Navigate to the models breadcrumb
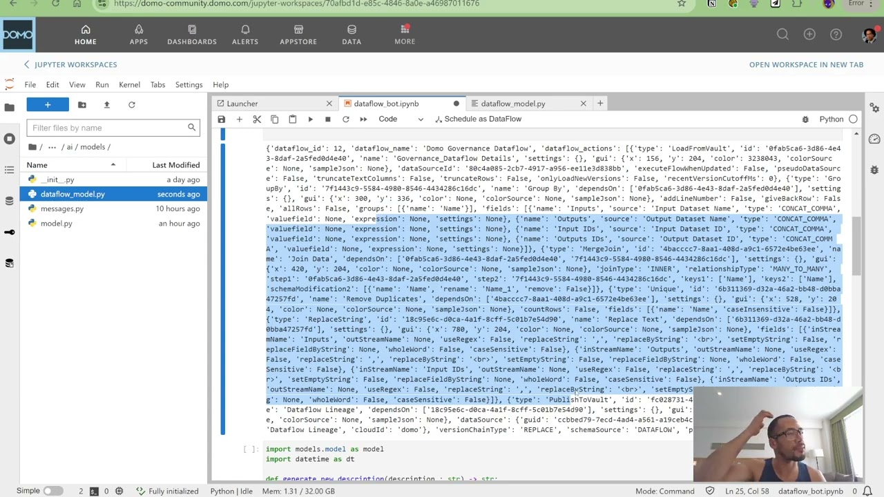Viewport: 884px width, 497px height. coord(93,147)
